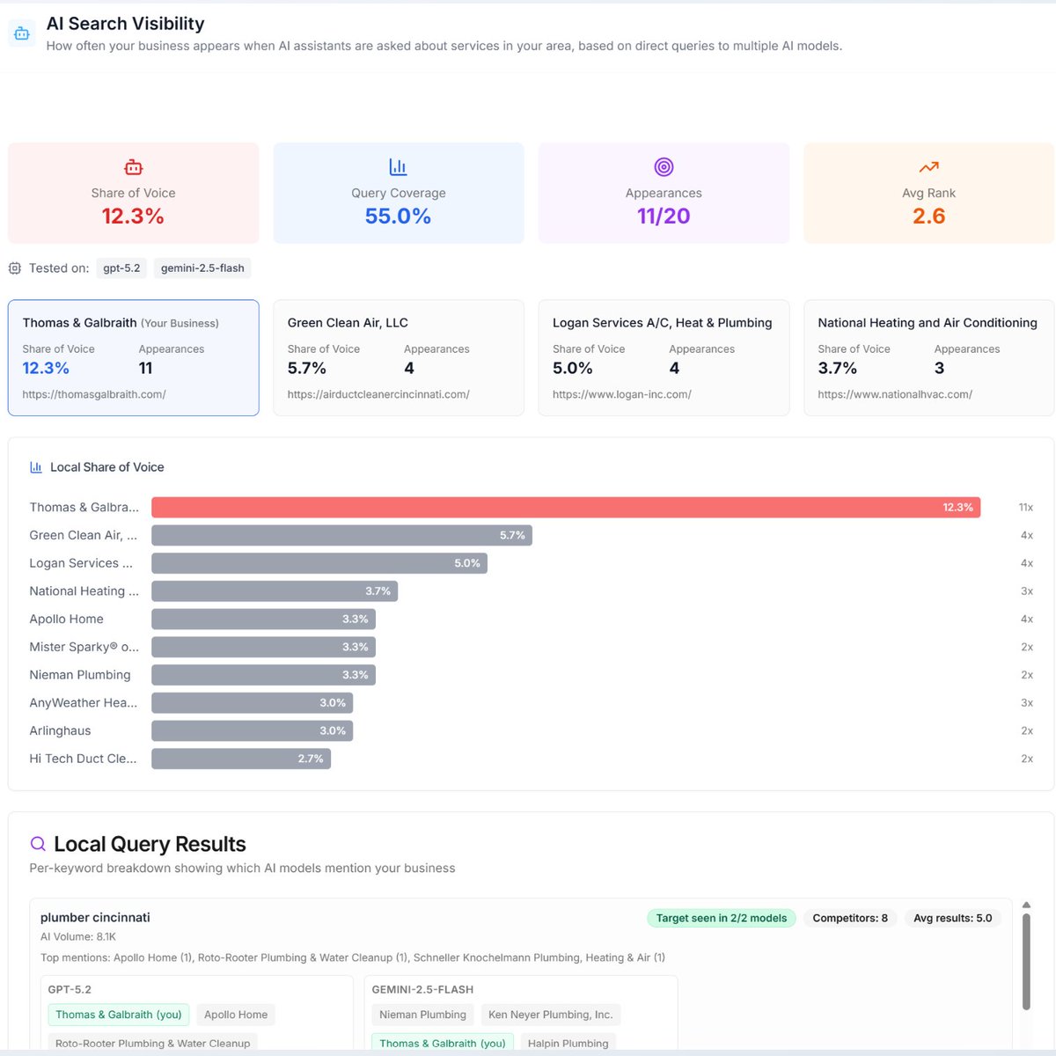Click the Query Coverage bar chart icon
Screen dimensions: 1056x1056
[x=398, y=166]
